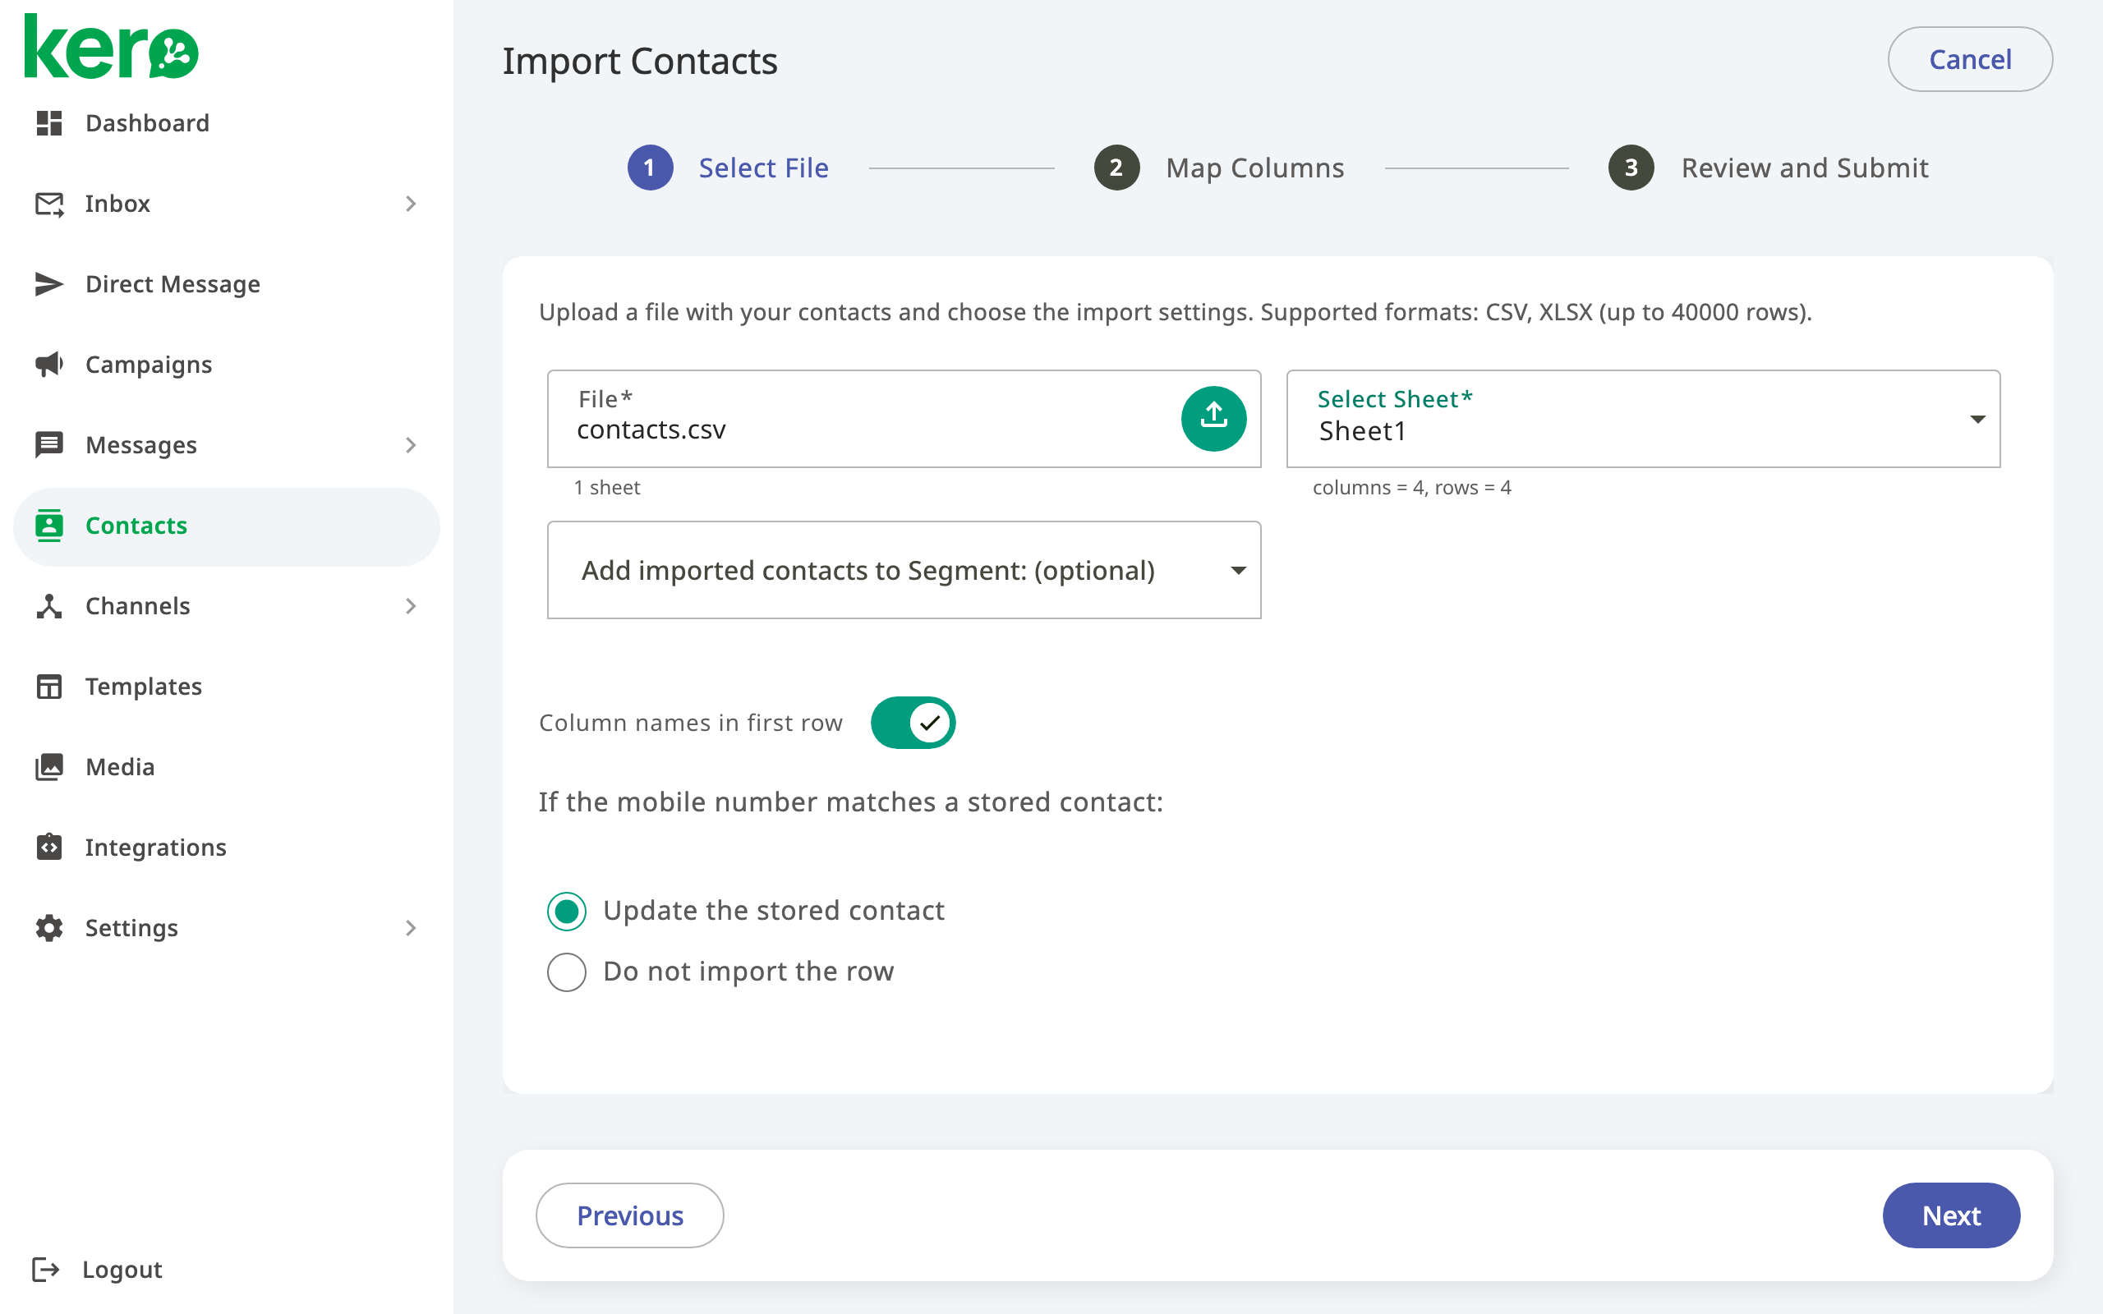Click the Logout exit icon
Image resolution: width=2103 pixels, height=1314 pixels.
click(45, 1269)
